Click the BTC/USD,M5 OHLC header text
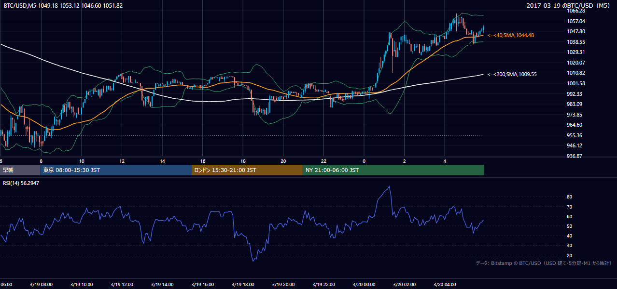 63,6
